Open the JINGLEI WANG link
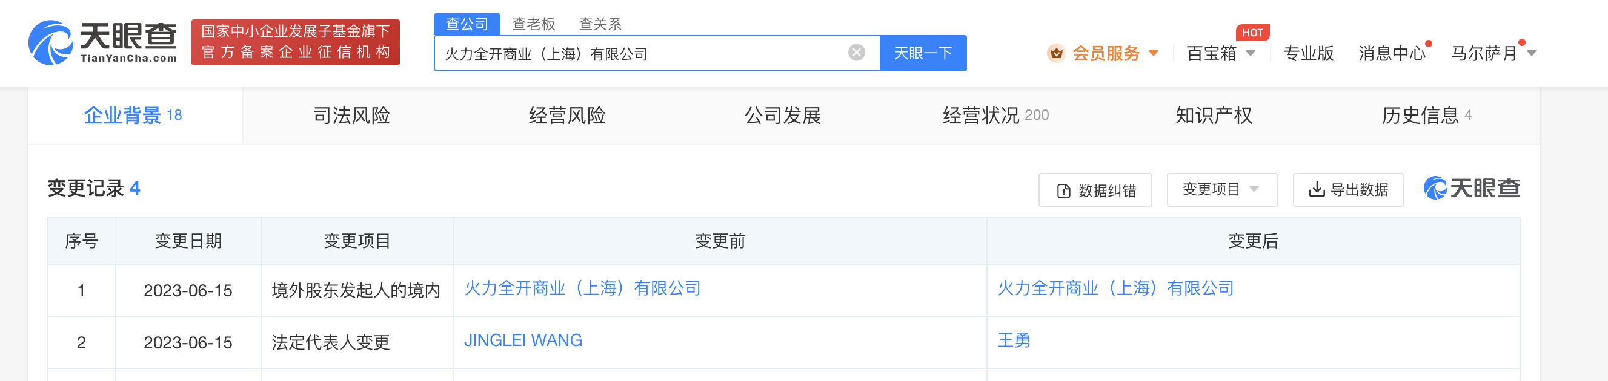 (523, 340)
